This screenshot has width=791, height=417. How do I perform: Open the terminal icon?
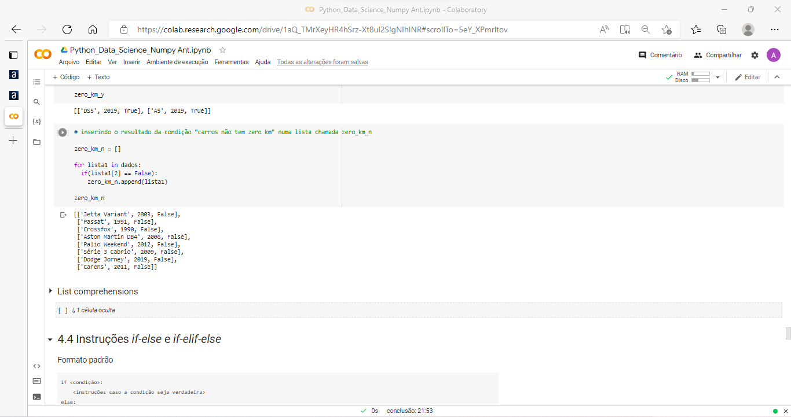[36, 397]
